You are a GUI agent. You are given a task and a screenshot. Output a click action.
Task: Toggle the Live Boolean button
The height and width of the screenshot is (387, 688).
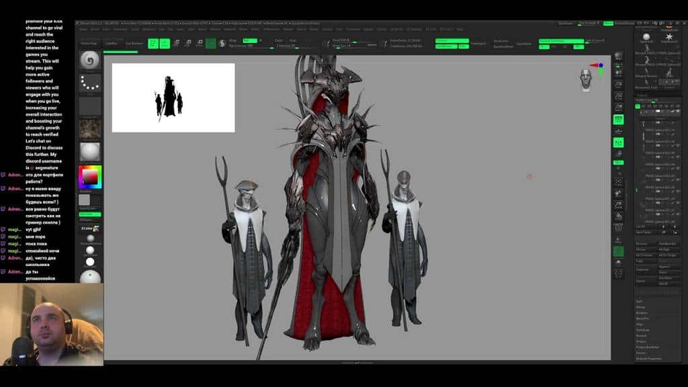point(134,43)
